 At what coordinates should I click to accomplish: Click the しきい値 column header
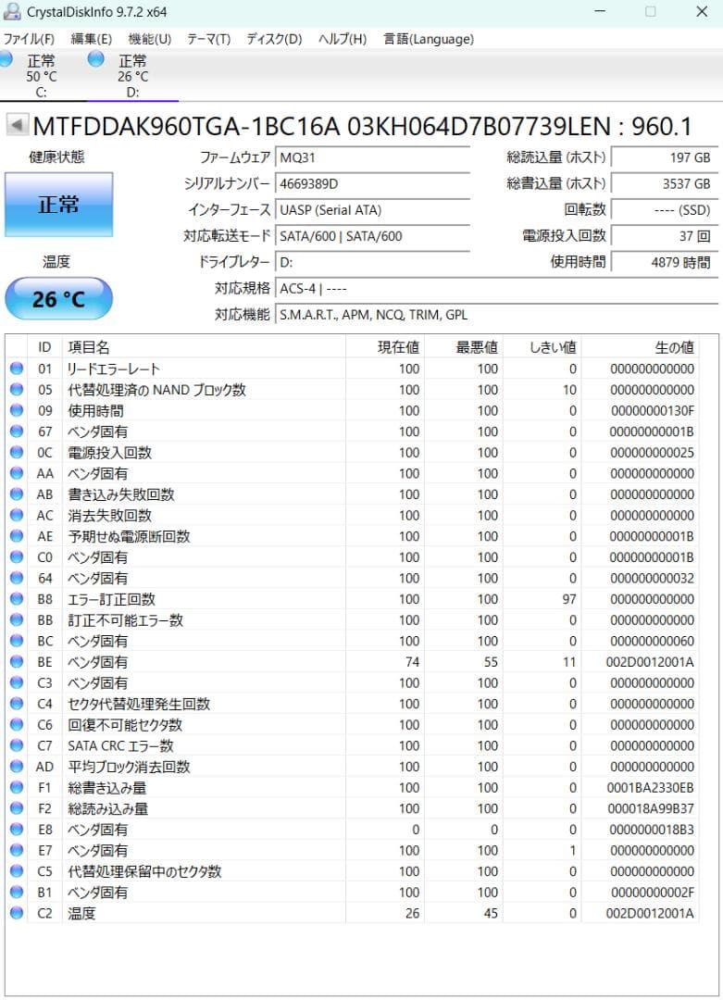coord(542,347)
